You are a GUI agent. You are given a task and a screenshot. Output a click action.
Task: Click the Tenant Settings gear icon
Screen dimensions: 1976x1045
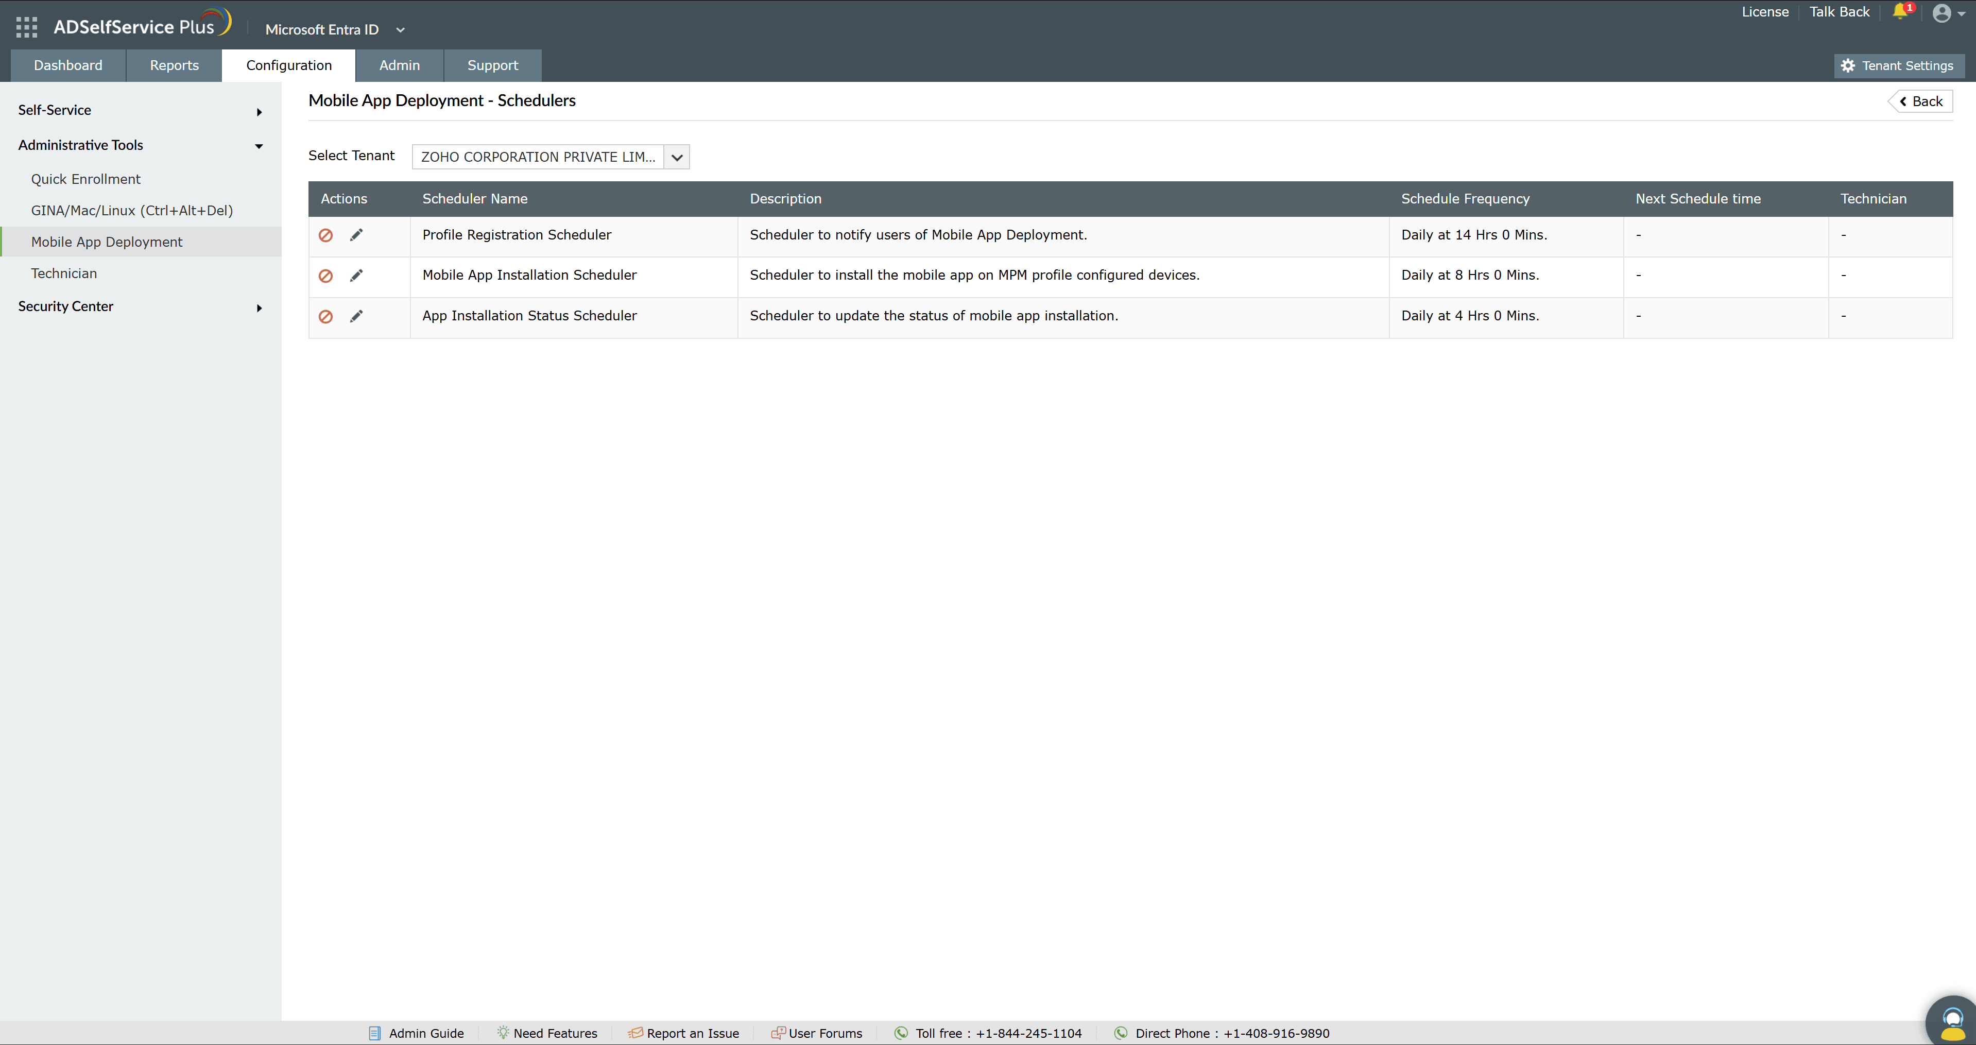(1848, 66)
